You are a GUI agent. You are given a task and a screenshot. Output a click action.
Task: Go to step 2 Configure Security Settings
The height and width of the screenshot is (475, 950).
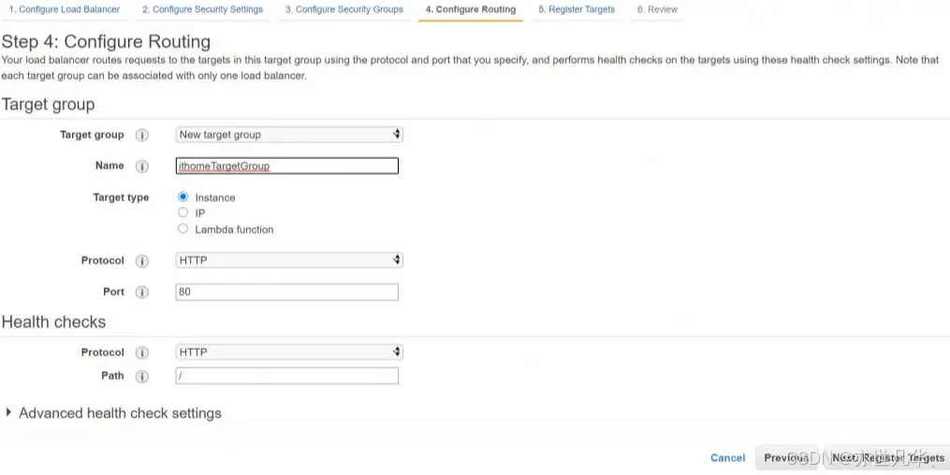(202, 9)
